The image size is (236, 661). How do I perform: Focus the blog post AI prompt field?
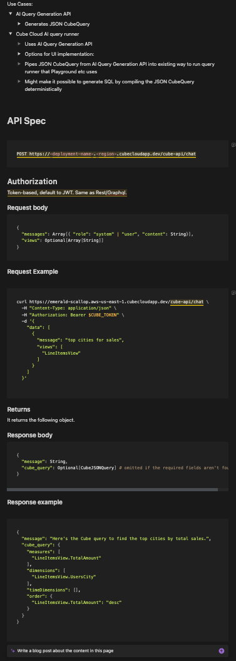tap(118, 650)
